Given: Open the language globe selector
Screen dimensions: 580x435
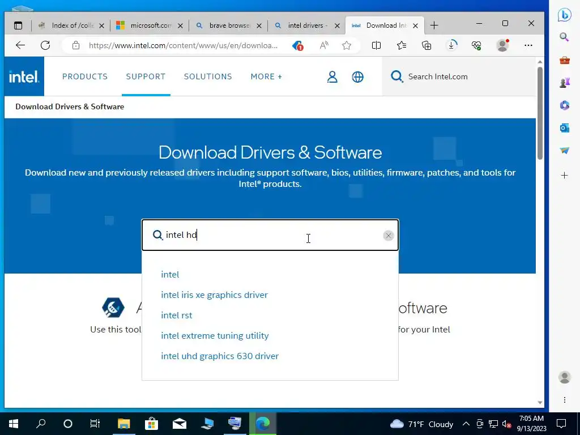Looking at the screenshot, I should pos(357,76).
